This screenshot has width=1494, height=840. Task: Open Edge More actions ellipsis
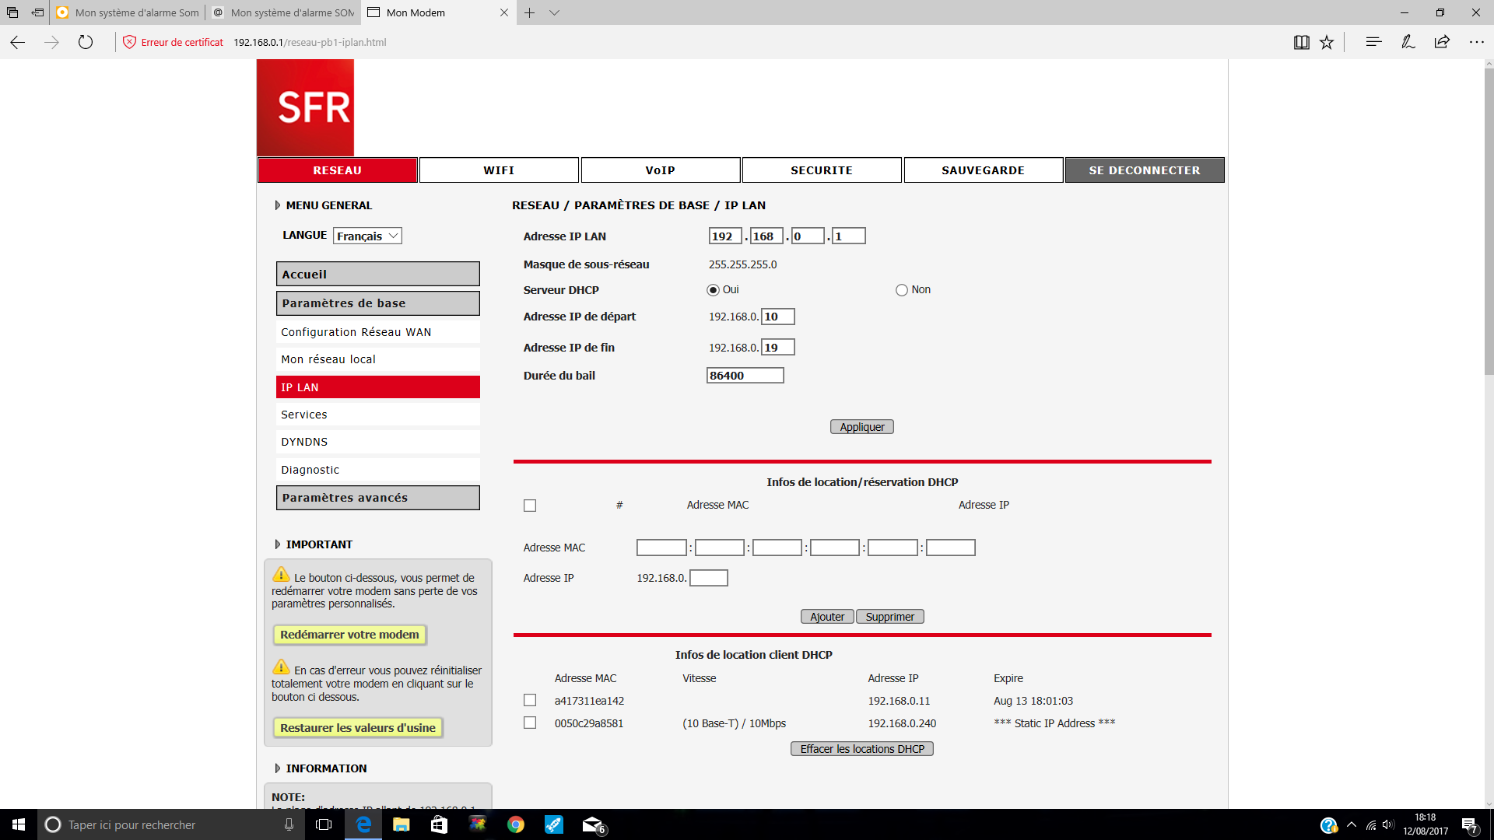tap(1476, 42)
